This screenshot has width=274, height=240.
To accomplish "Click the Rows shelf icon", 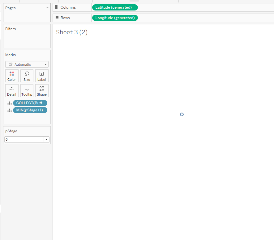I will click(57, 18).
